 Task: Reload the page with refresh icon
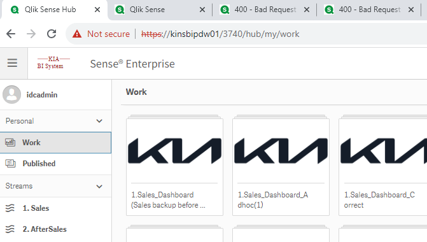tap(52, 34)
